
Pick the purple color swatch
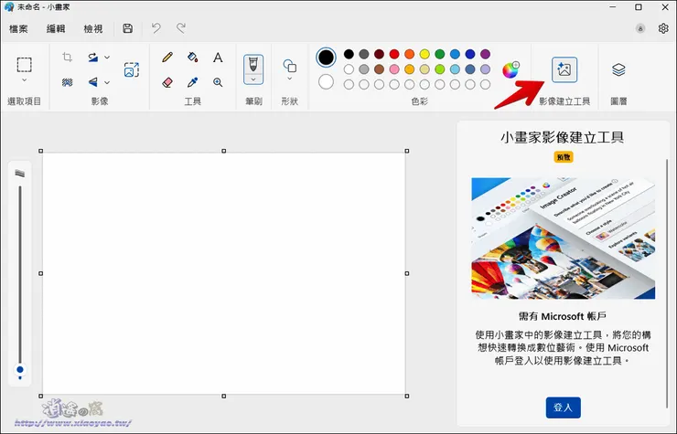[485, 54]
